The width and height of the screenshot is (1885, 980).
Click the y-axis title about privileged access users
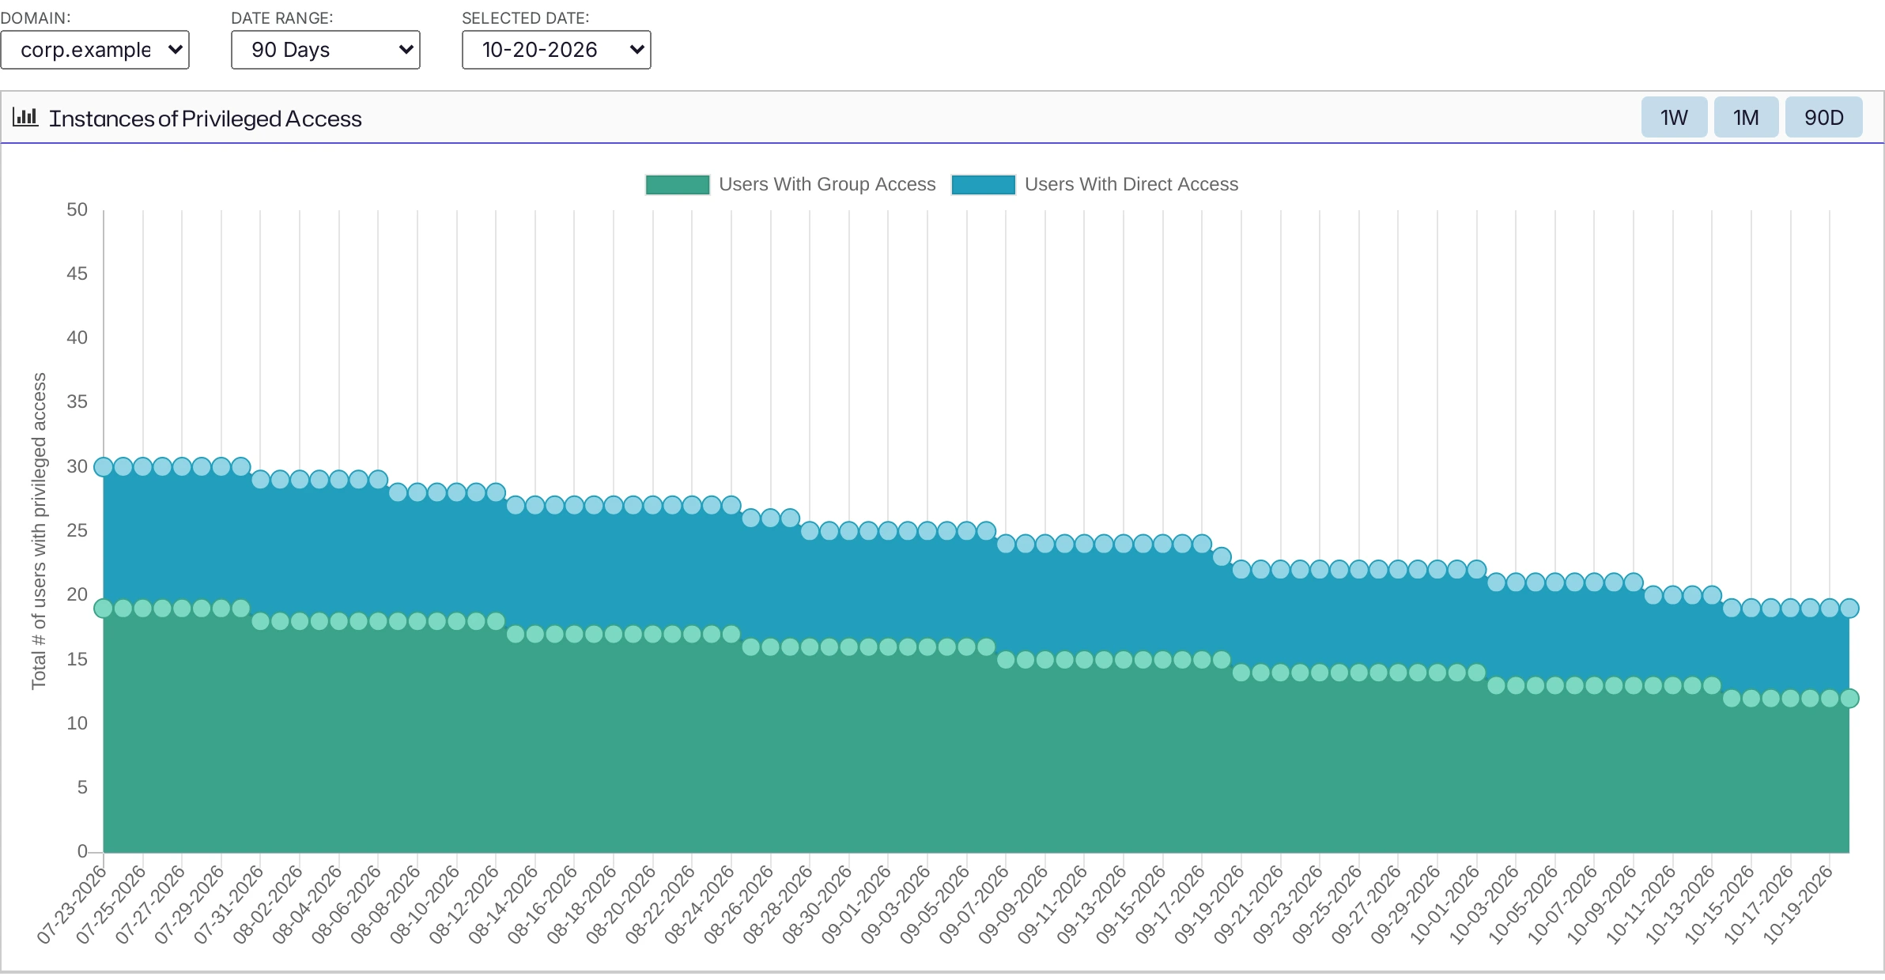[x=39, y=530]
